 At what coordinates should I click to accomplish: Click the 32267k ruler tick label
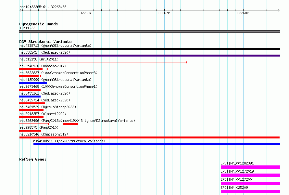pyautogui.click(x=164, y=13)
